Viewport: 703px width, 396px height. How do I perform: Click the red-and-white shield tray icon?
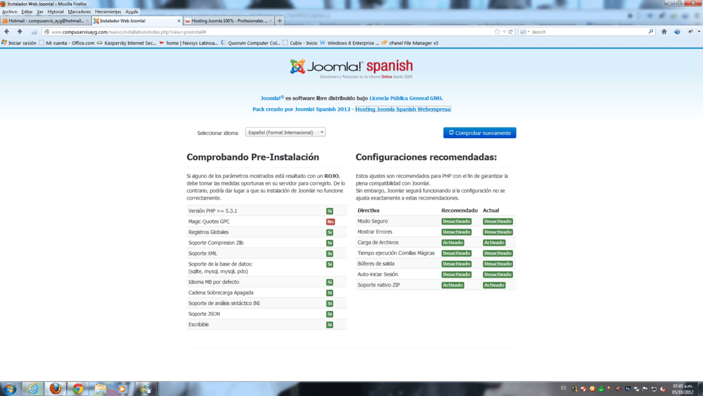point(583,389)
